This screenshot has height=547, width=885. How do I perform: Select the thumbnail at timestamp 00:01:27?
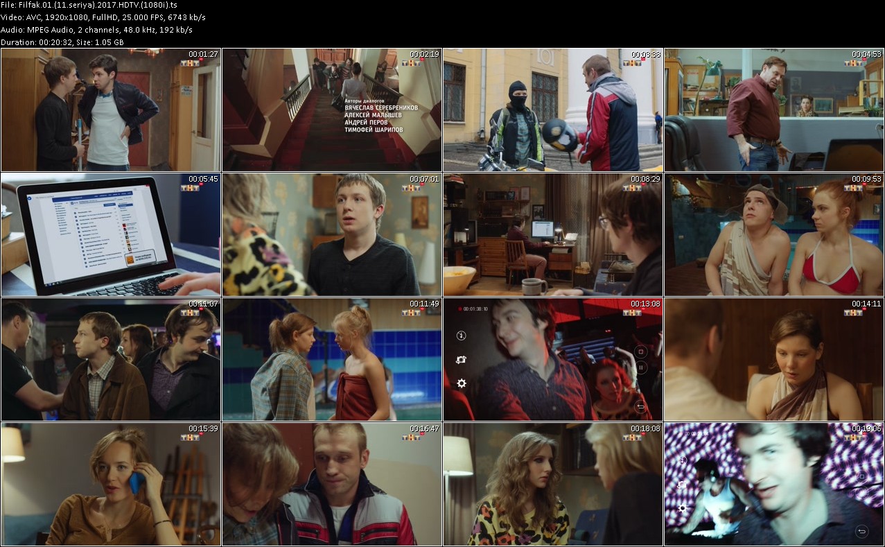[x=111, y=110]
